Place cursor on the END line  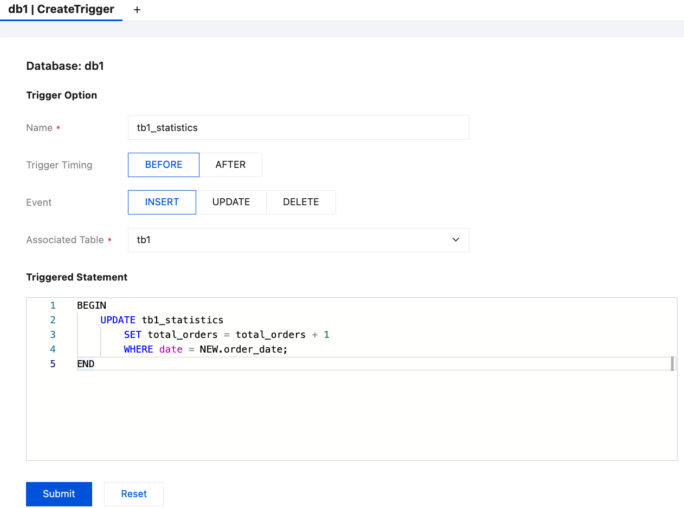86,364
